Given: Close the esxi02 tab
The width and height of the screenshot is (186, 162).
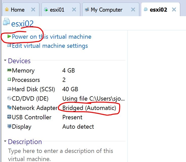Looking at the screenshot, I should [x=174, y=10].
